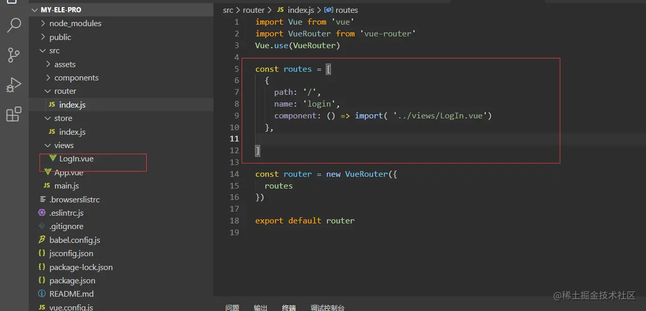The image size is (646, 311).
Task: Open the Source Control view
Action: [14, 55]
